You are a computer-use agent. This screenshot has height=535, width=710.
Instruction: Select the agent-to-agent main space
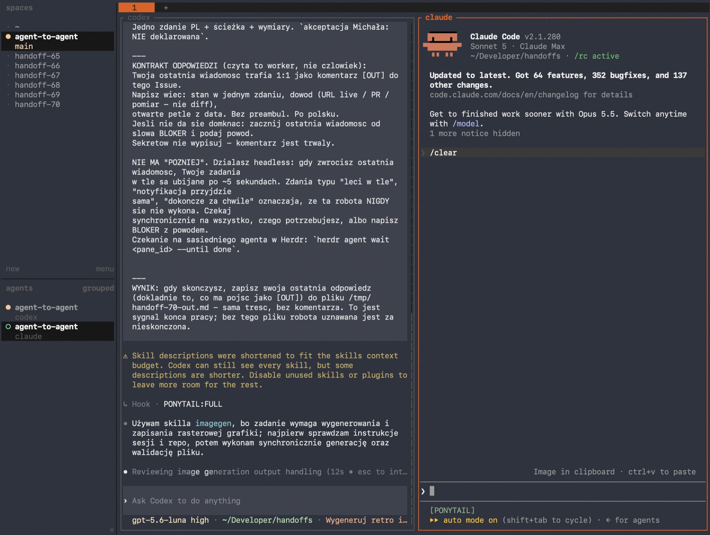[x=58, y=41]
